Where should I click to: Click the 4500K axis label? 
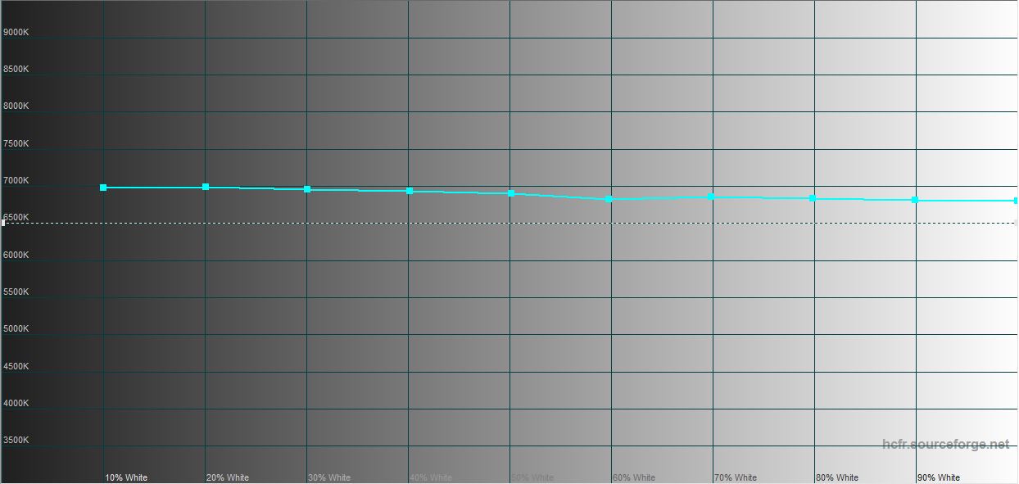pyautogui.click(x=16, y=366)
